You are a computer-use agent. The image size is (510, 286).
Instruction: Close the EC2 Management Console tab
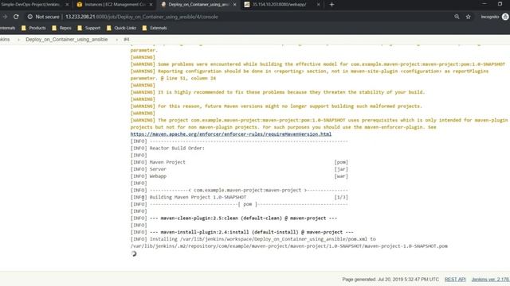point(151,5)
